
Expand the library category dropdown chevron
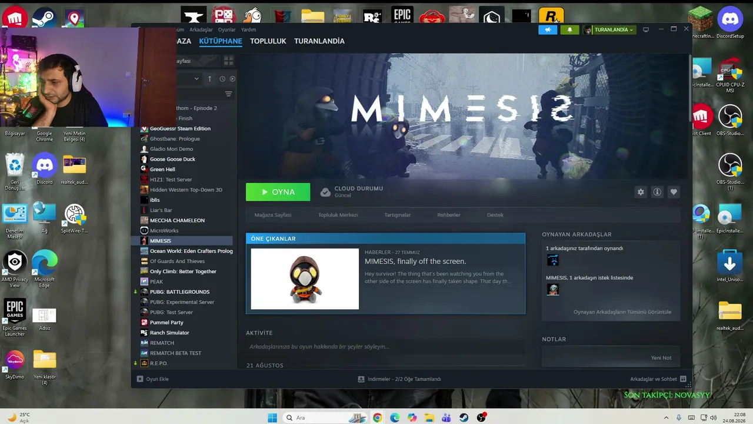pos(196,78)
